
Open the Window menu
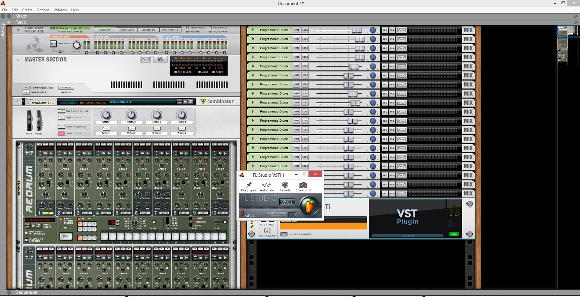click(60, 10)
